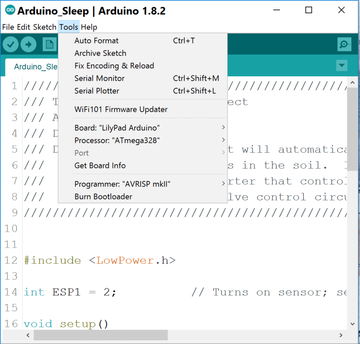Upload sketch using the arrow icon
Image resolution: width=360 pixels, height=344 pixels.
coord(28,44)
